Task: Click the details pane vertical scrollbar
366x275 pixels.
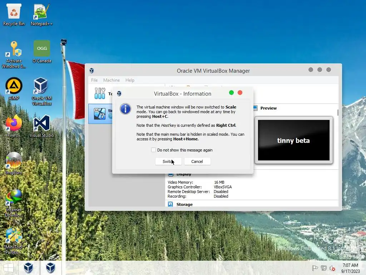Action: (x=338, y=112)
